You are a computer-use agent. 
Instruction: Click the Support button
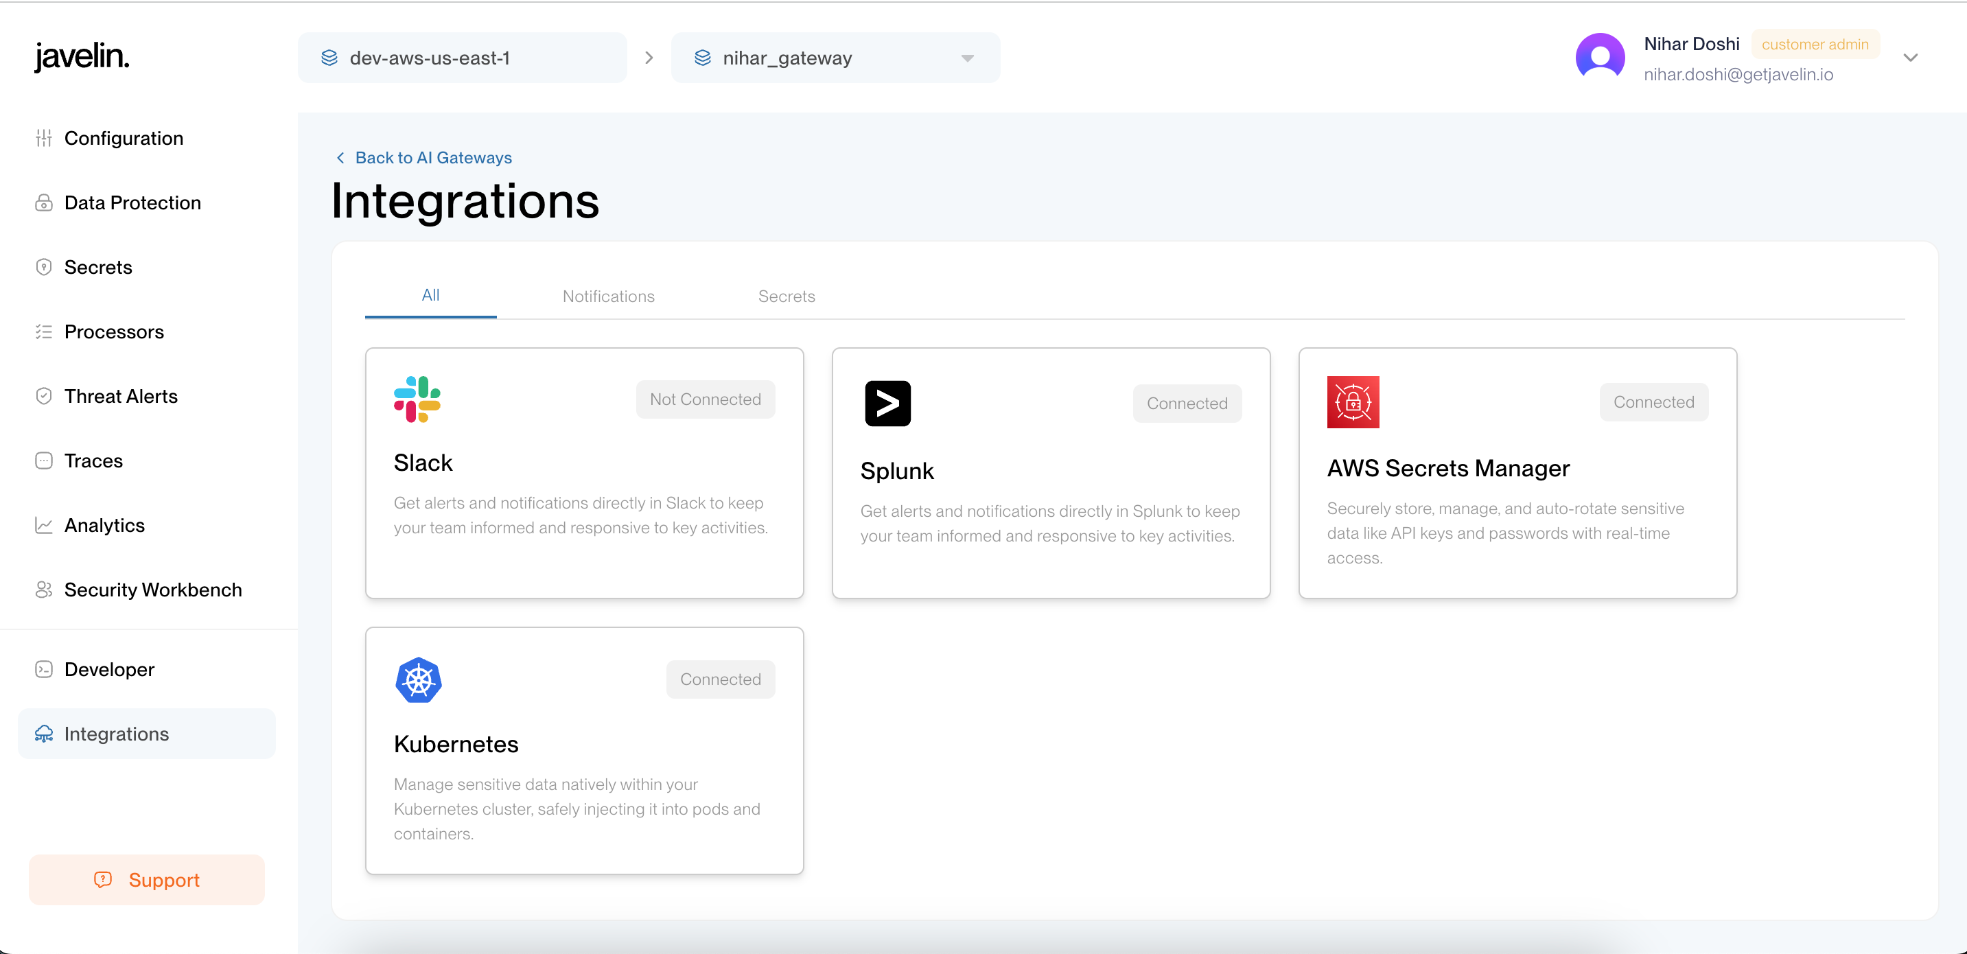pos(147,880)
